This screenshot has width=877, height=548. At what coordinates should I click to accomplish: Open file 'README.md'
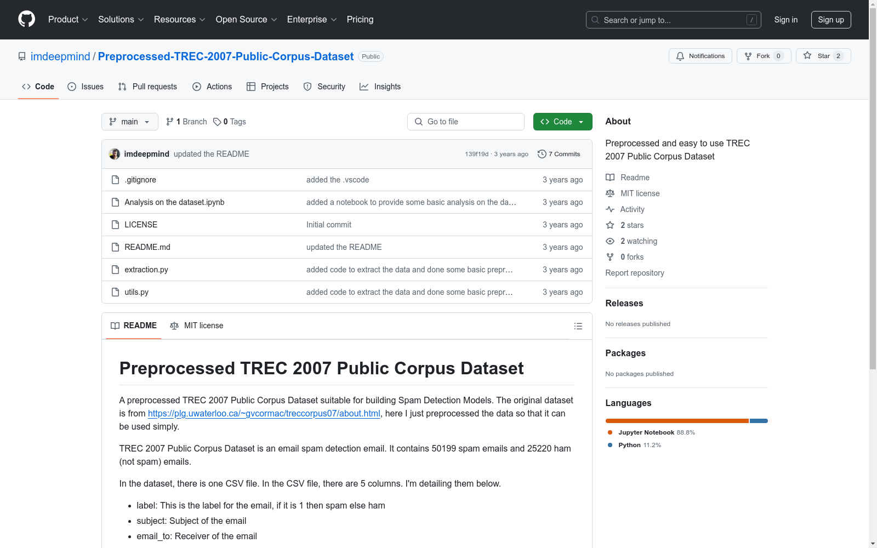[x=147, y=247]
